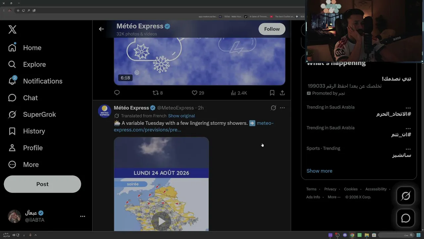Open options for the #ان_تتم trend
Screen dimensions: 424x239
[x=408, y=128]
